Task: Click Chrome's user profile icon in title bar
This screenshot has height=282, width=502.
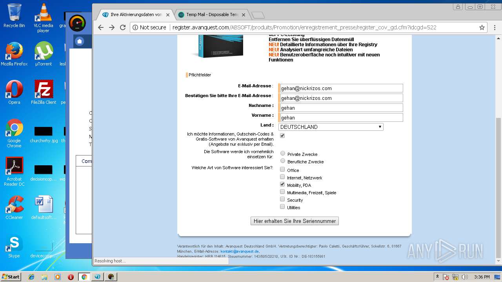Action: (458, 7)
